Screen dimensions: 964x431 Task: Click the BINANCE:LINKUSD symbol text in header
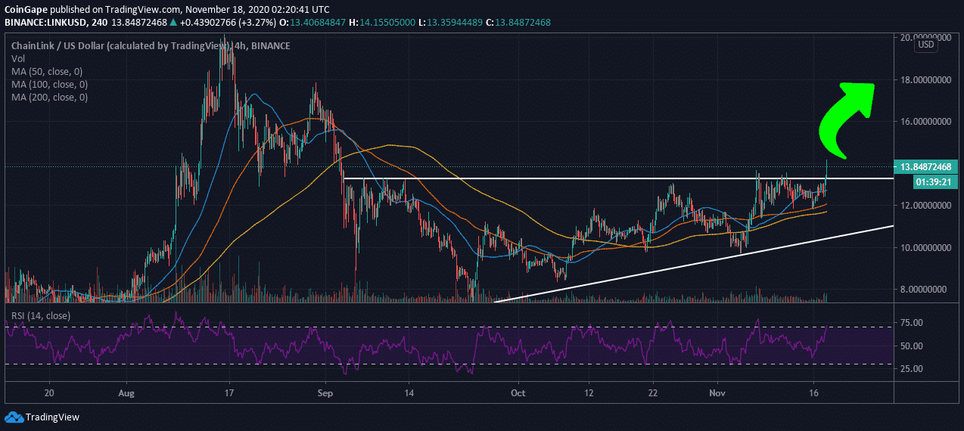click(44, 23)
